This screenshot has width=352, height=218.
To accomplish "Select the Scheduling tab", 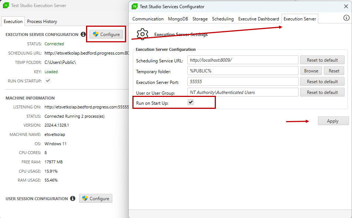I will (223, 19).
